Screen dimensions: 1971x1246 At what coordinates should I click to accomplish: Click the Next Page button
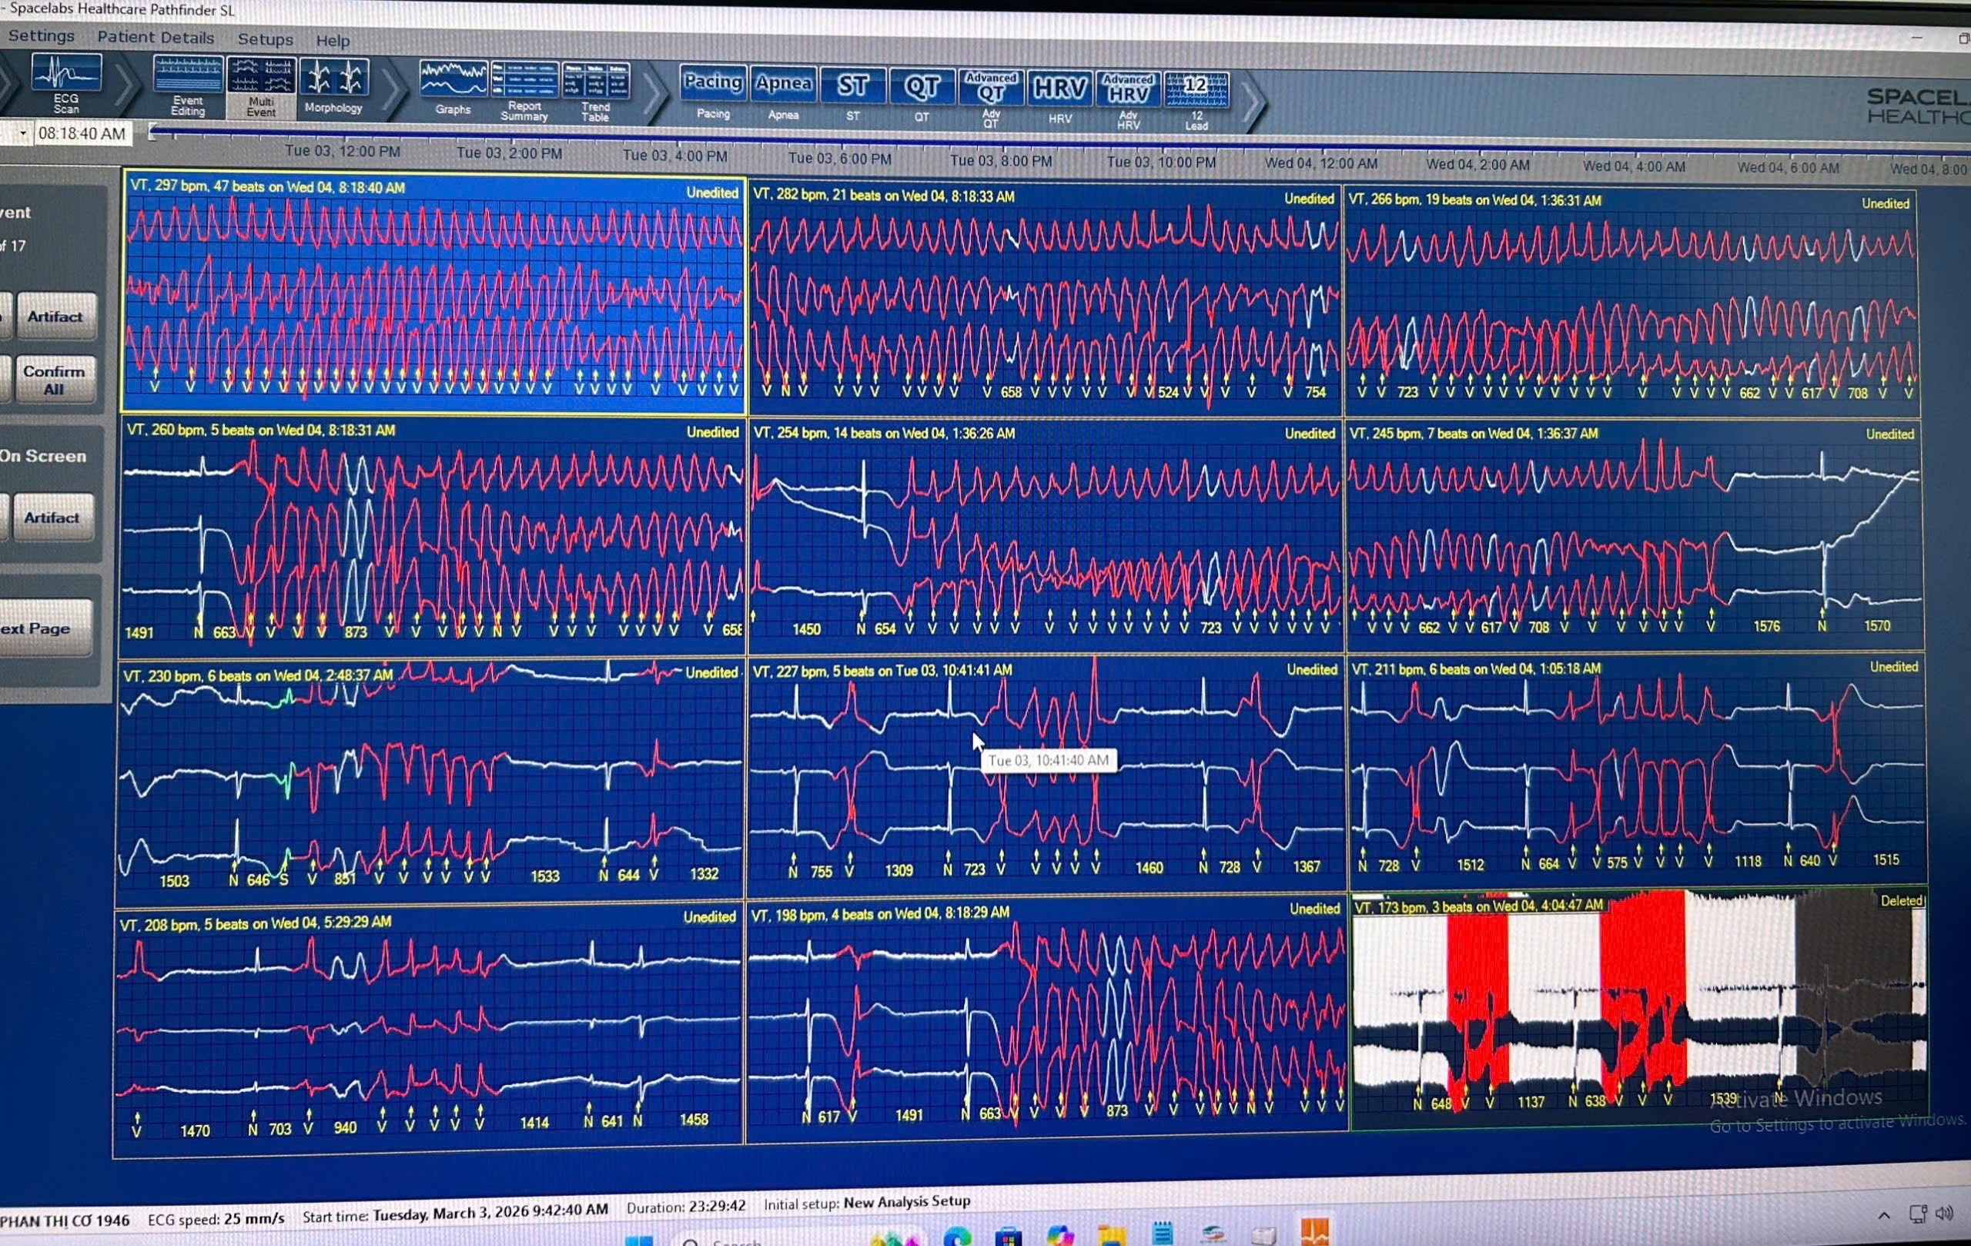[45, 628]
